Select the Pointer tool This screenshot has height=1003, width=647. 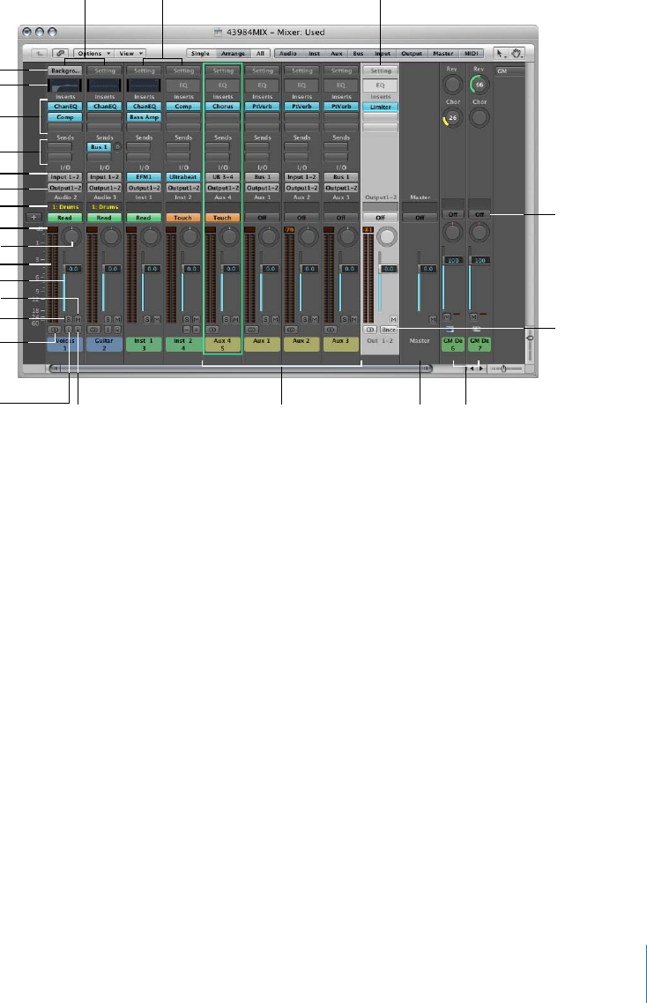click(x=501, y=54)
